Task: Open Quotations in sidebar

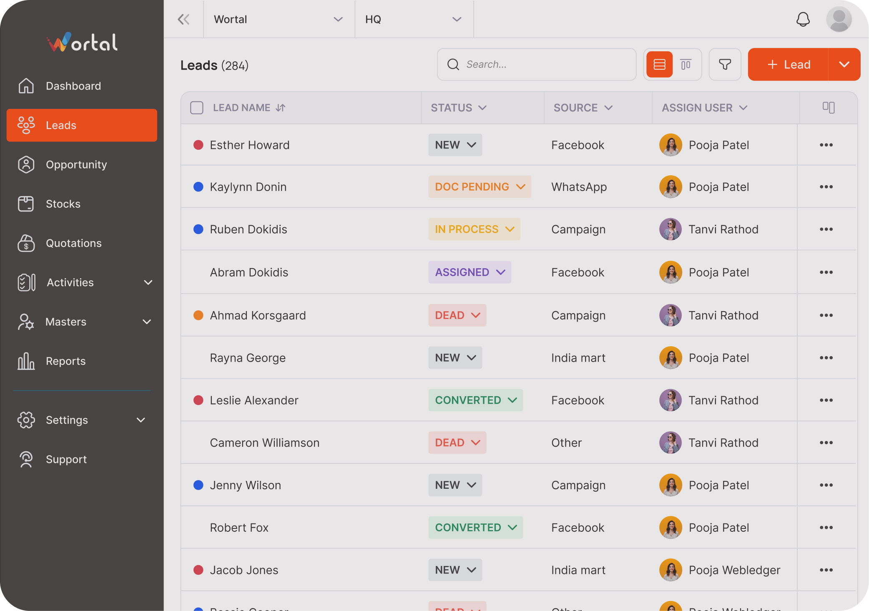Action: pos(82,243)
